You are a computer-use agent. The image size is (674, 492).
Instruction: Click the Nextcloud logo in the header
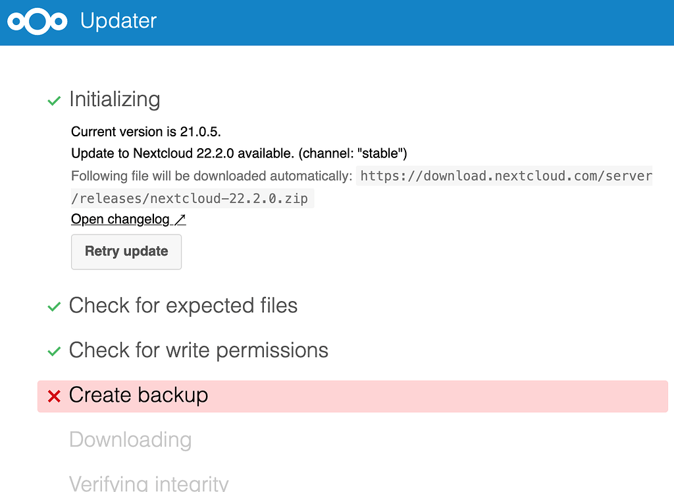pyautogui.click(x=38, y=22)
